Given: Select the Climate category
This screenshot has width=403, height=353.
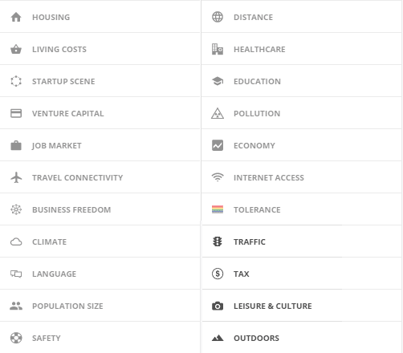Looking at the screenshot, I should click(100, 241).
